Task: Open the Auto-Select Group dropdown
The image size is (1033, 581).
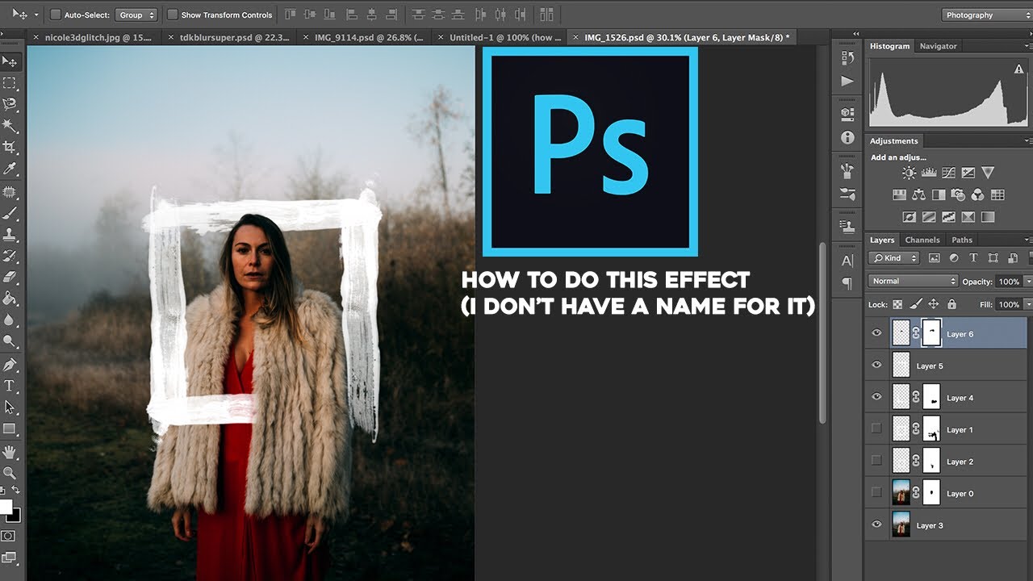Action: pyautogui.click(x=136, y=15)
